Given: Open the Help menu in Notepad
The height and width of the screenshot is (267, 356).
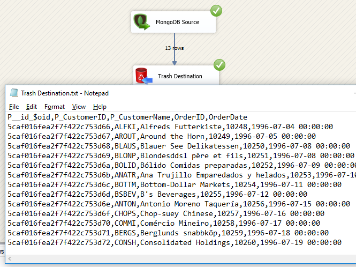Looking at the screenshot, I should 100,107.
